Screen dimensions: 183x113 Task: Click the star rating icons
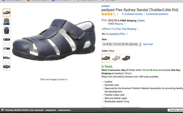point(108,14)
